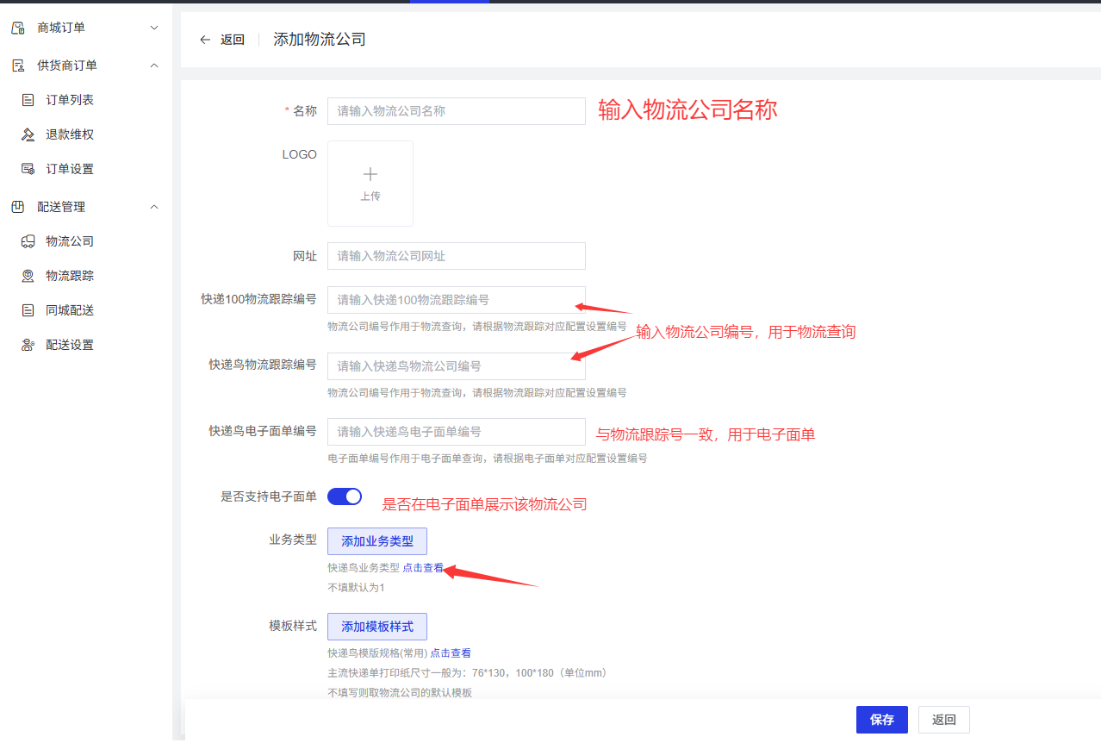Open 订单列表 in the sidebar
1101x743 pixels.
[x=70, y=100]
